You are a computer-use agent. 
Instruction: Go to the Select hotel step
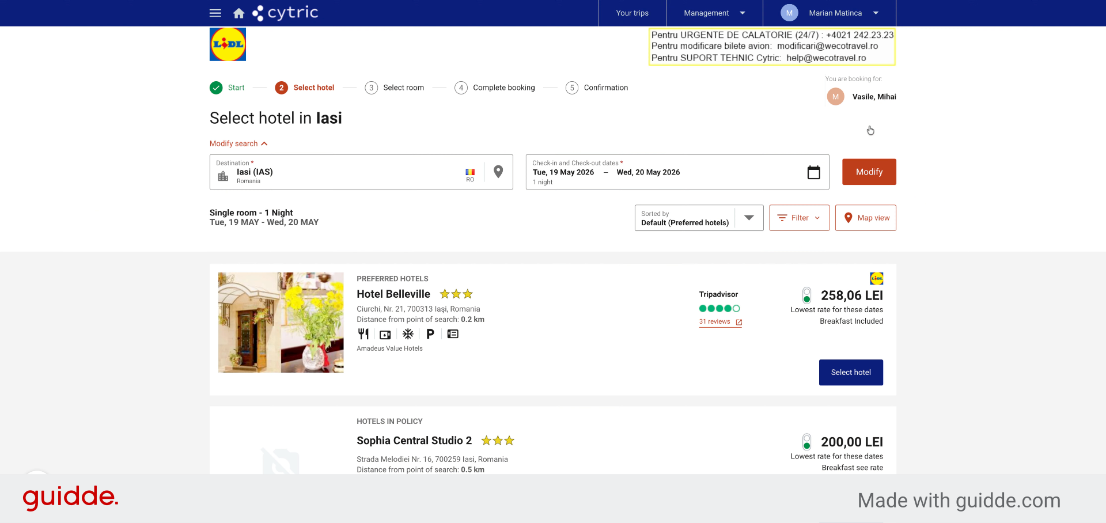point(305,88)
